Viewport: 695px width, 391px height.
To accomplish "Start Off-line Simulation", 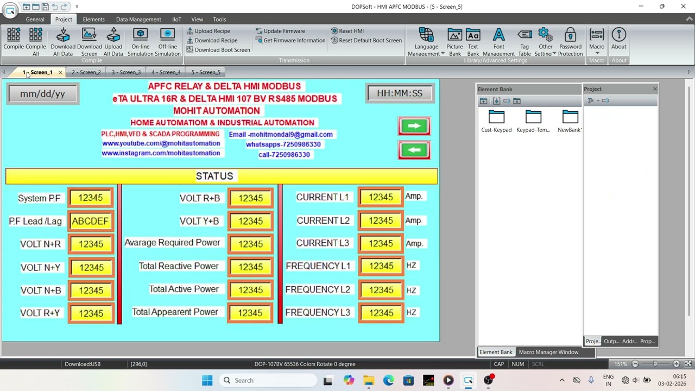I will coord(168,42).
